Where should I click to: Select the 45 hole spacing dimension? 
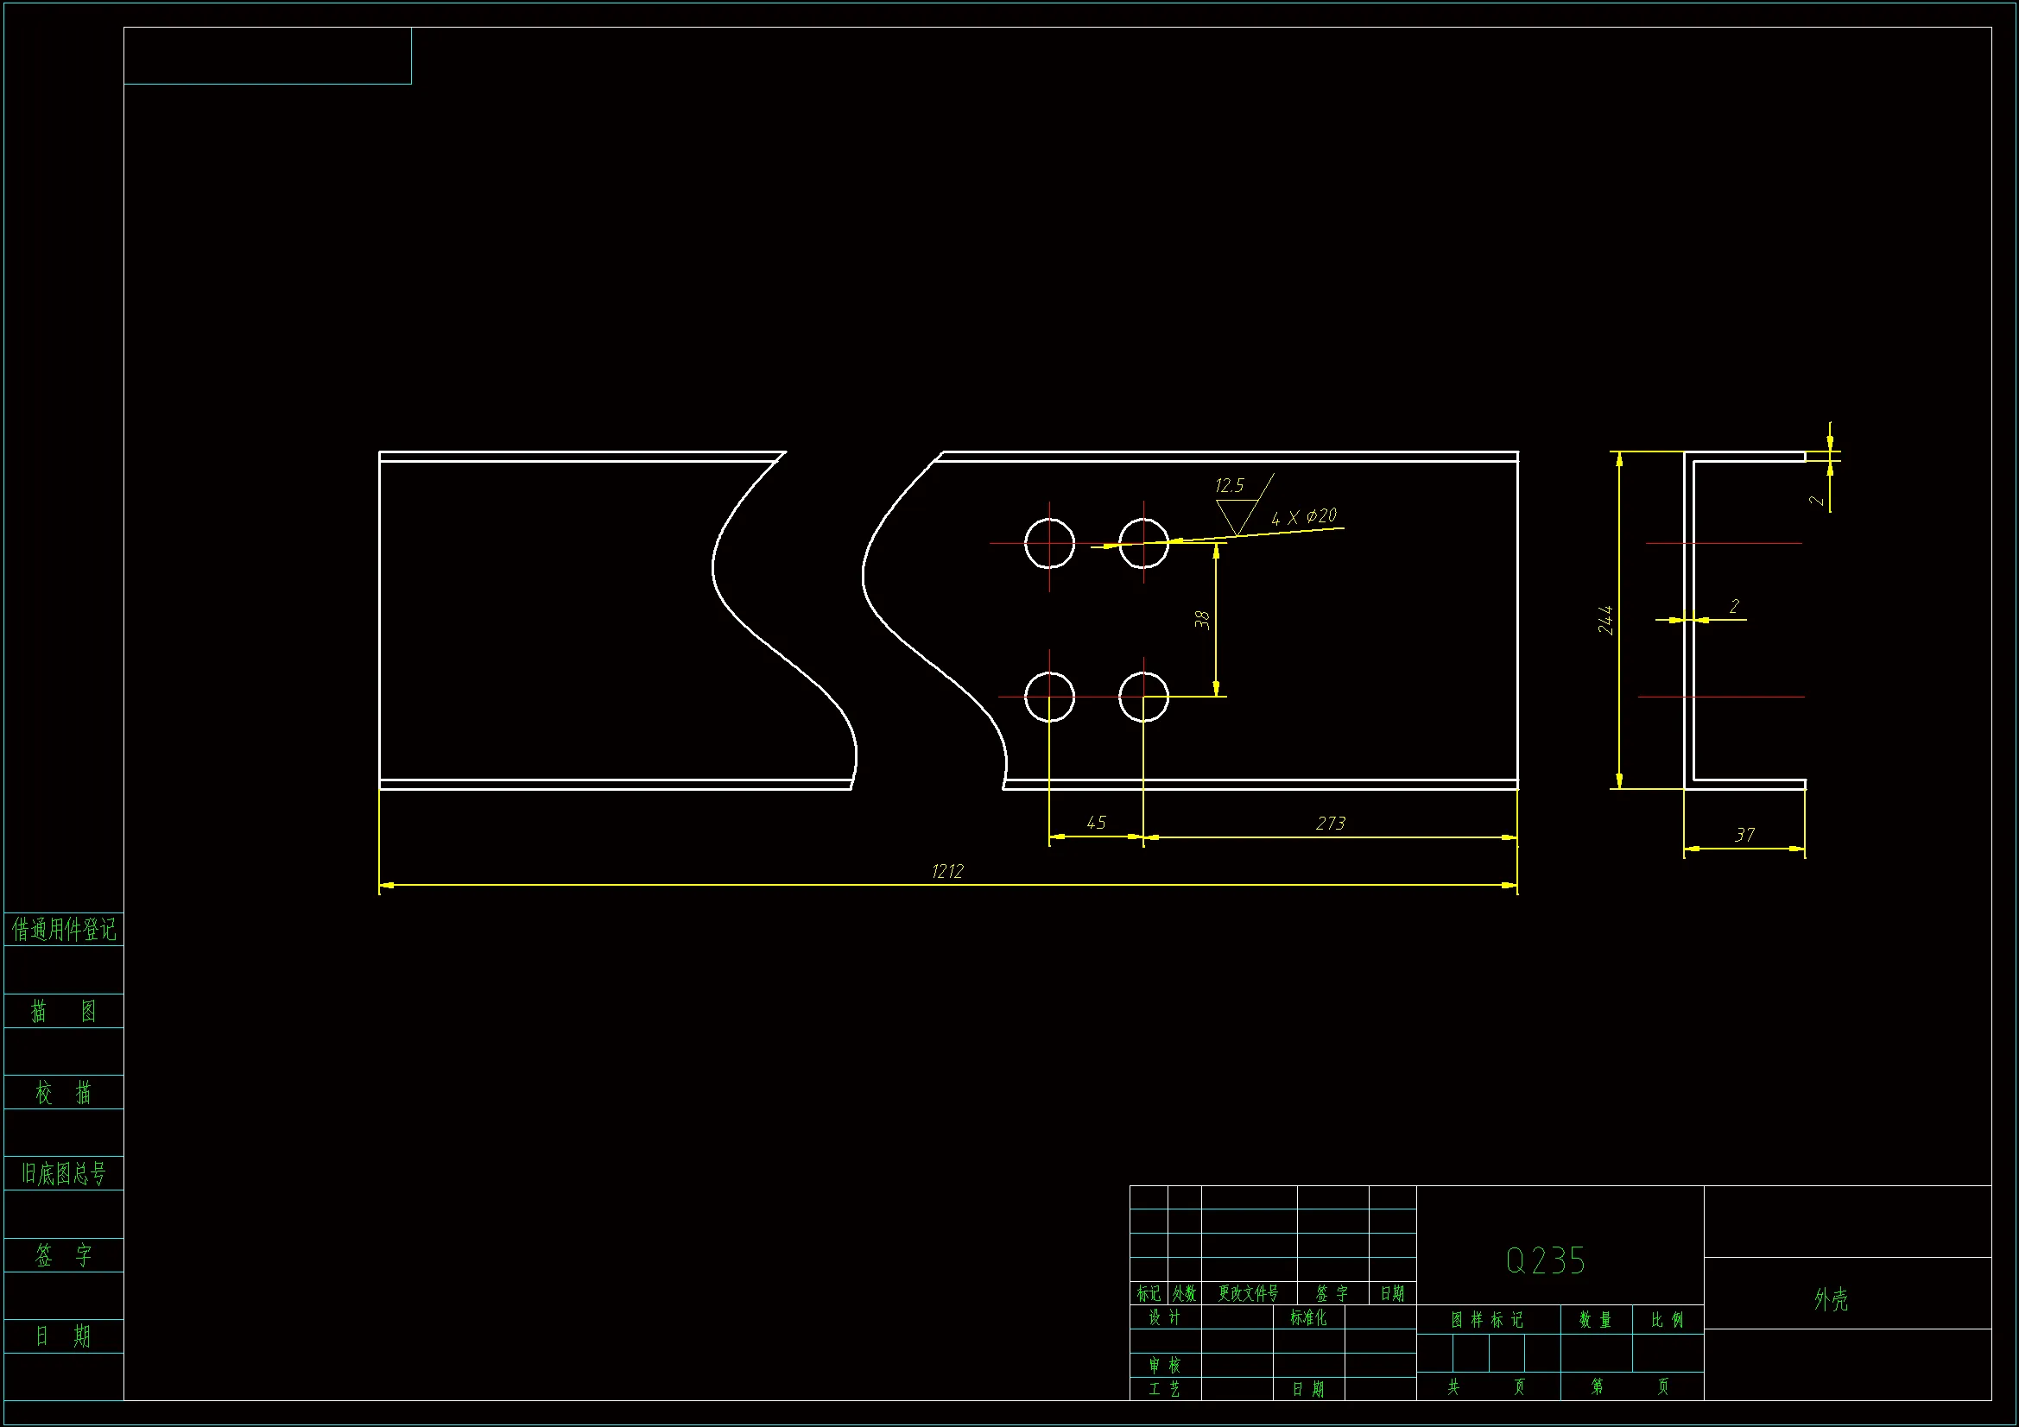click(x=1096, y=823)
